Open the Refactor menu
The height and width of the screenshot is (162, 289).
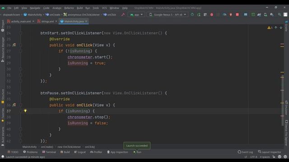69,8
